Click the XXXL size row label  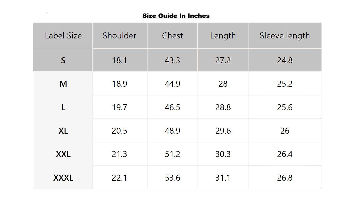pyautogui.click(x=63, y=178)
